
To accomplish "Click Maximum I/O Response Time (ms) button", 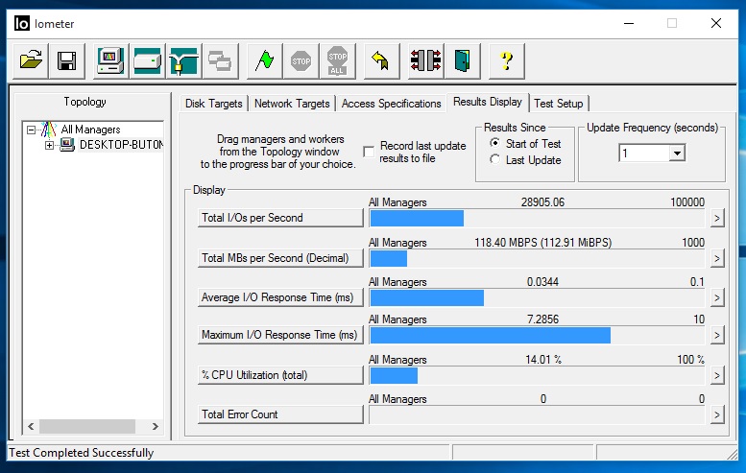I will coord(280,335).
